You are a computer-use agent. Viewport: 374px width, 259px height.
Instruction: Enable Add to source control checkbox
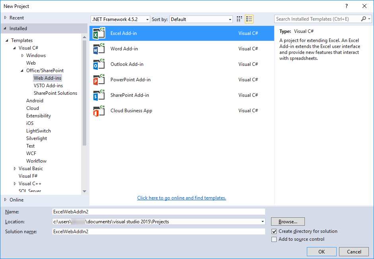click(274, 239)
